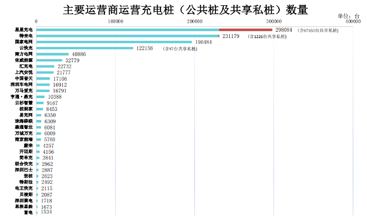Select the axis tick label 300000

click(x=274, y=22)
